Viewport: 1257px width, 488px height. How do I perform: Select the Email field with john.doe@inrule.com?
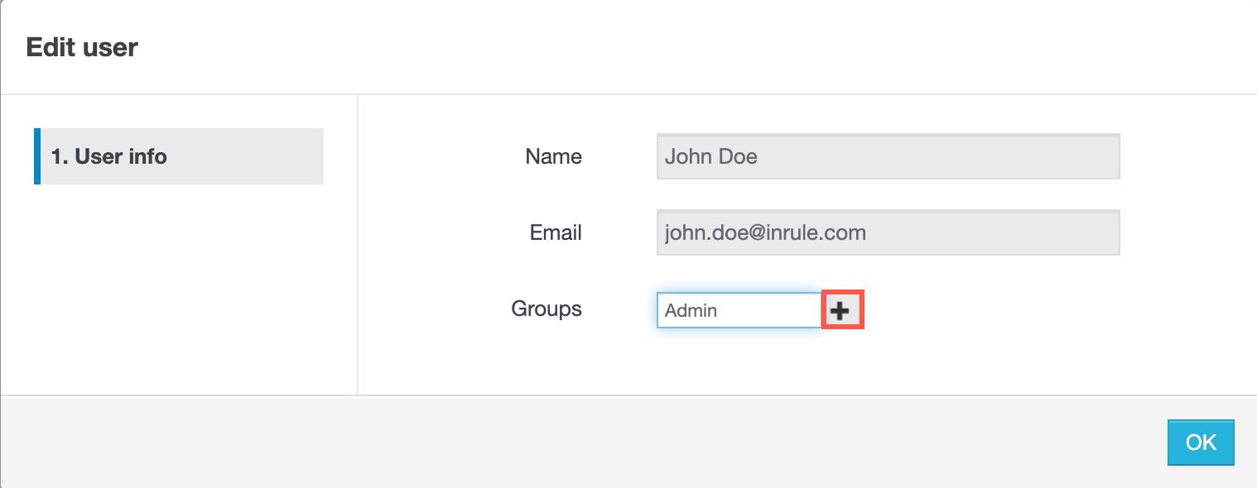(x=886, y=232)
